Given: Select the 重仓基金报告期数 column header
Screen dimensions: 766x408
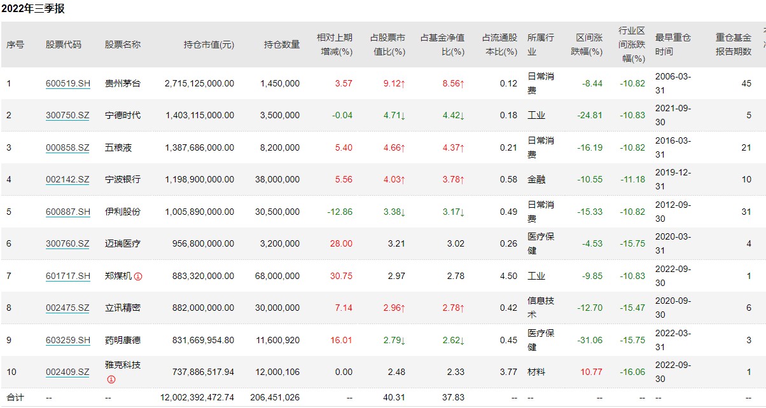Looking at the screenshot, I should point(734,44).
